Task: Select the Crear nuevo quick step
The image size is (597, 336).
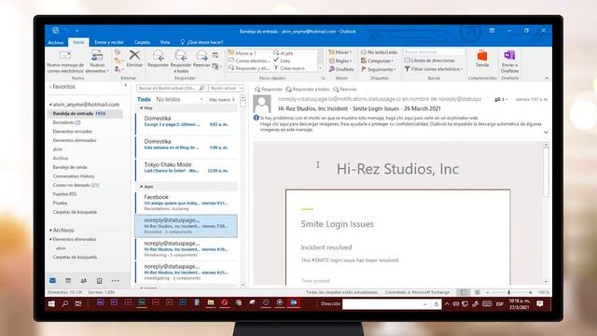Action: (x=289, y=68)
